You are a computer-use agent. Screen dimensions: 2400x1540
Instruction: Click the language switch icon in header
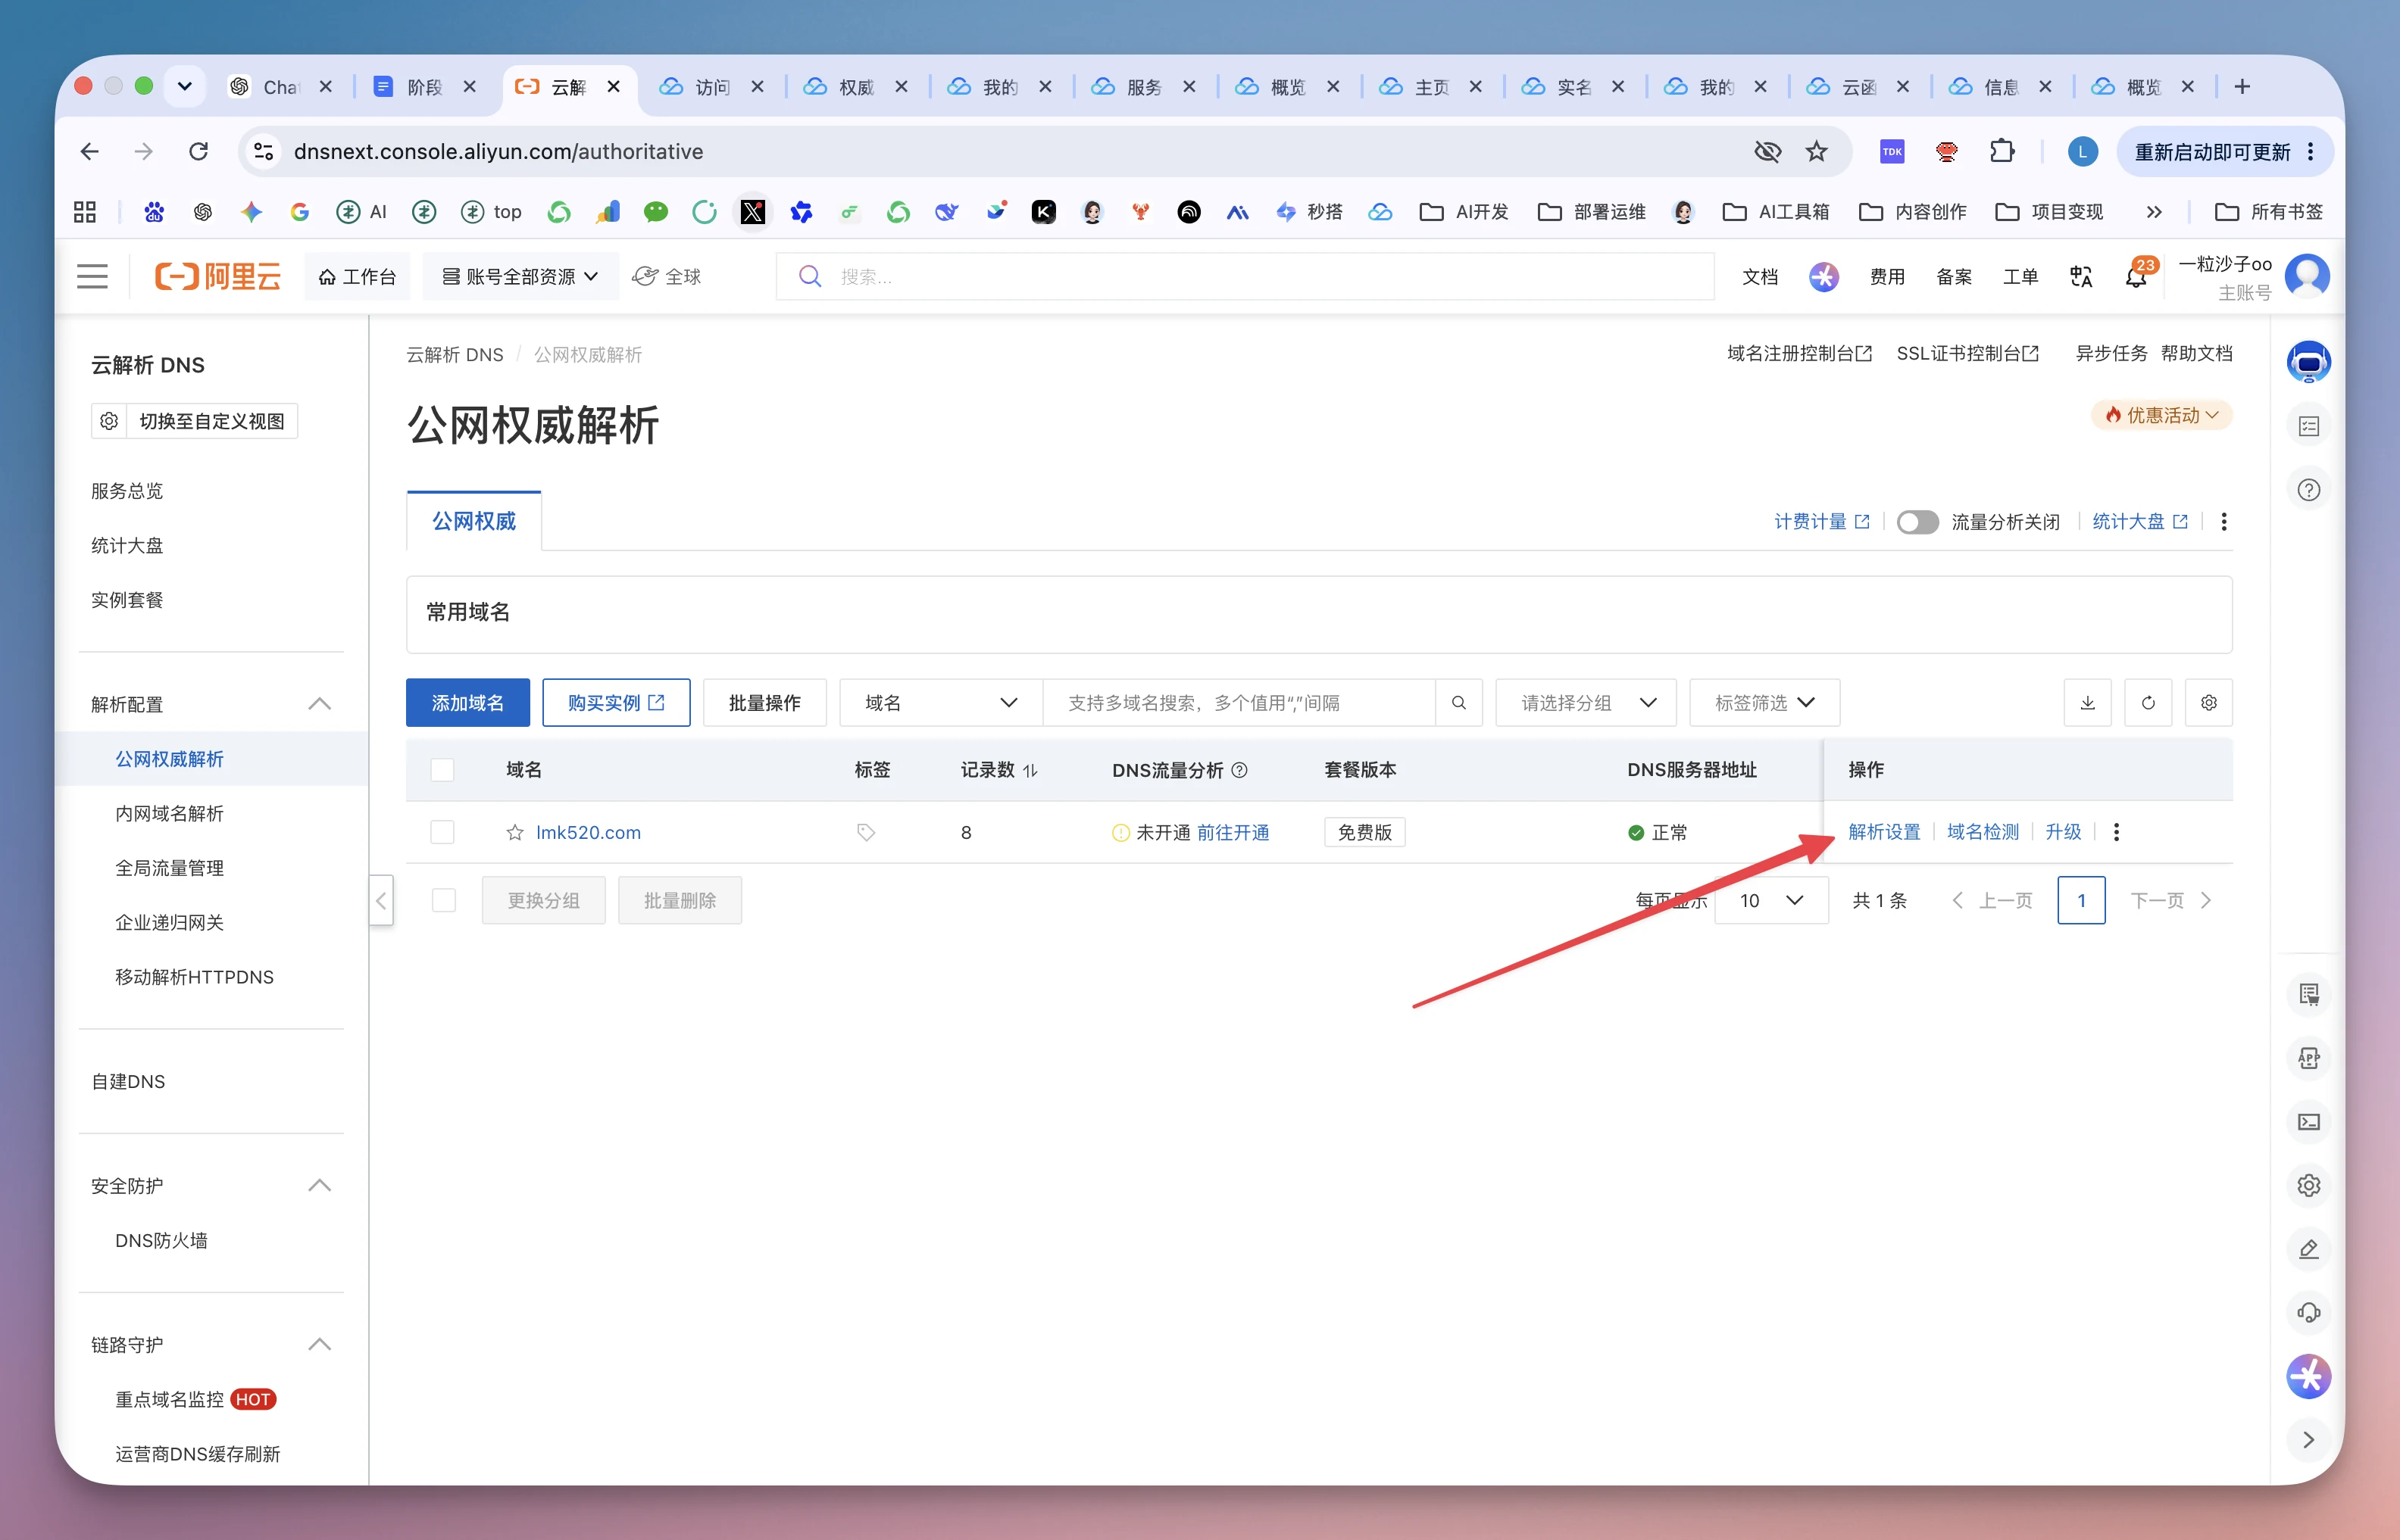(x=2081, y=277)
